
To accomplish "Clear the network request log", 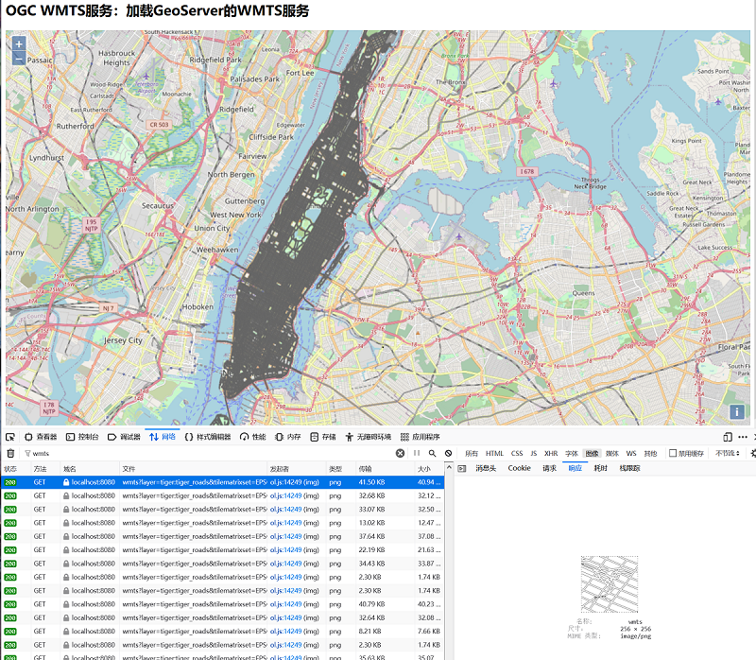I will click(10, 454).
